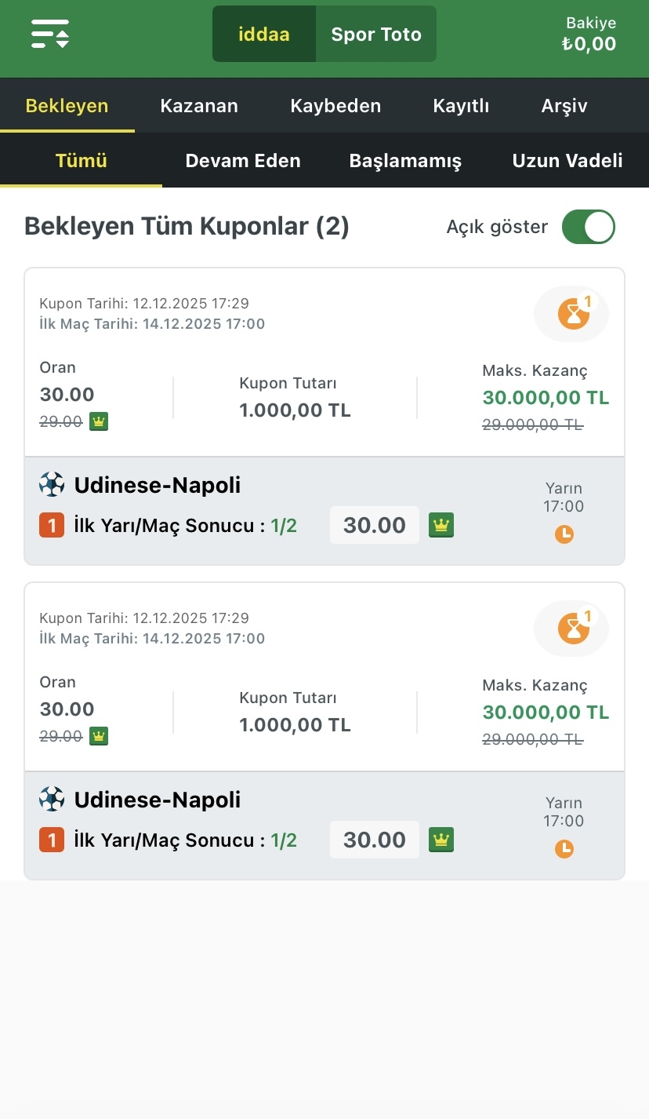Click the 30.00 odds box in first coupon
Viewport: 649px width, 1119px height.
(375, 526)
